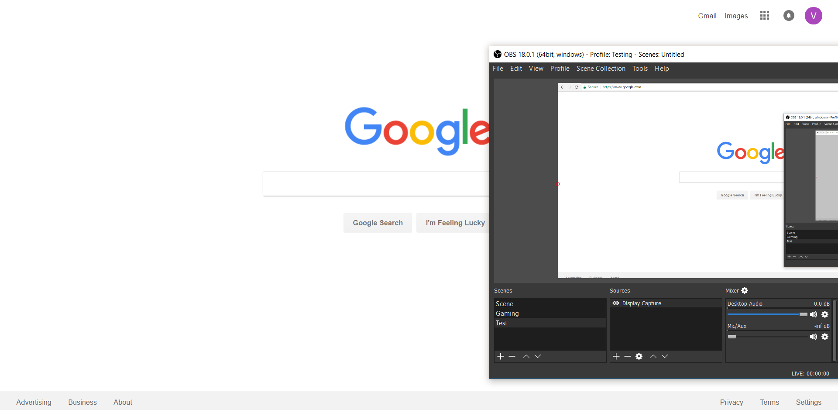The image size is (838, 410).
Task: Open Terms footer link
Action: click(x=769, y=402)
